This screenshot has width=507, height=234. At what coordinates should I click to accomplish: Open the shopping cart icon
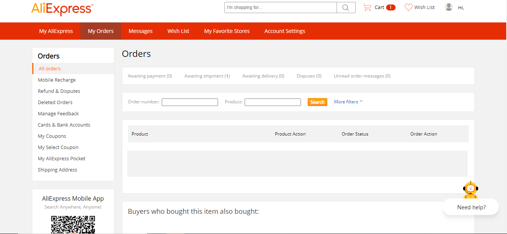tap(367, 7)
